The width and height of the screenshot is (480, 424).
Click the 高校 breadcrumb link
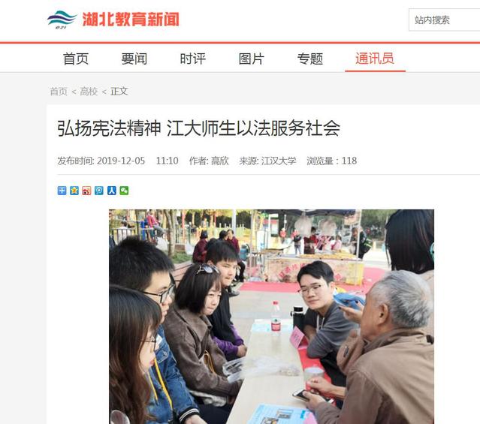click(89, 91)
